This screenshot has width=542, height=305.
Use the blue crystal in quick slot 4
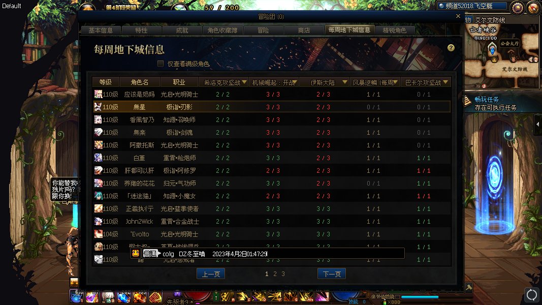[x=124, y=297]
